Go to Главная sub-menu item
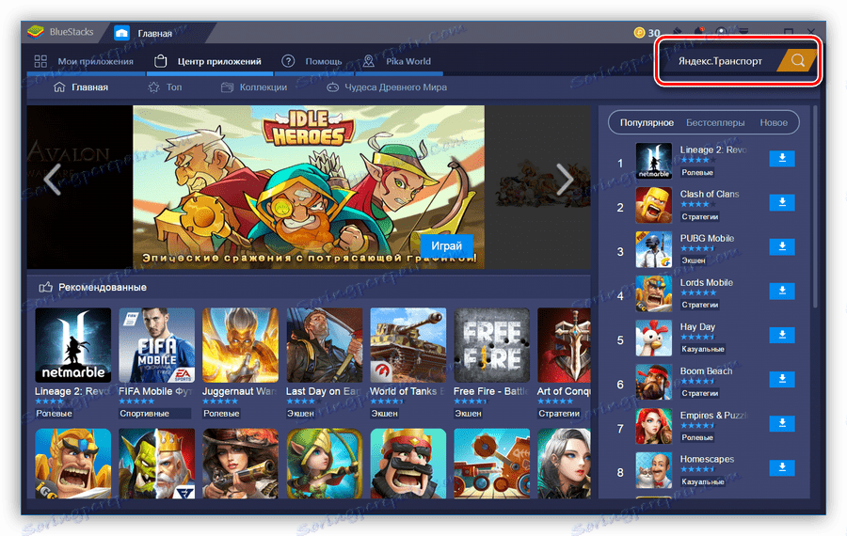The image size is (847, 536). point(81,87)
